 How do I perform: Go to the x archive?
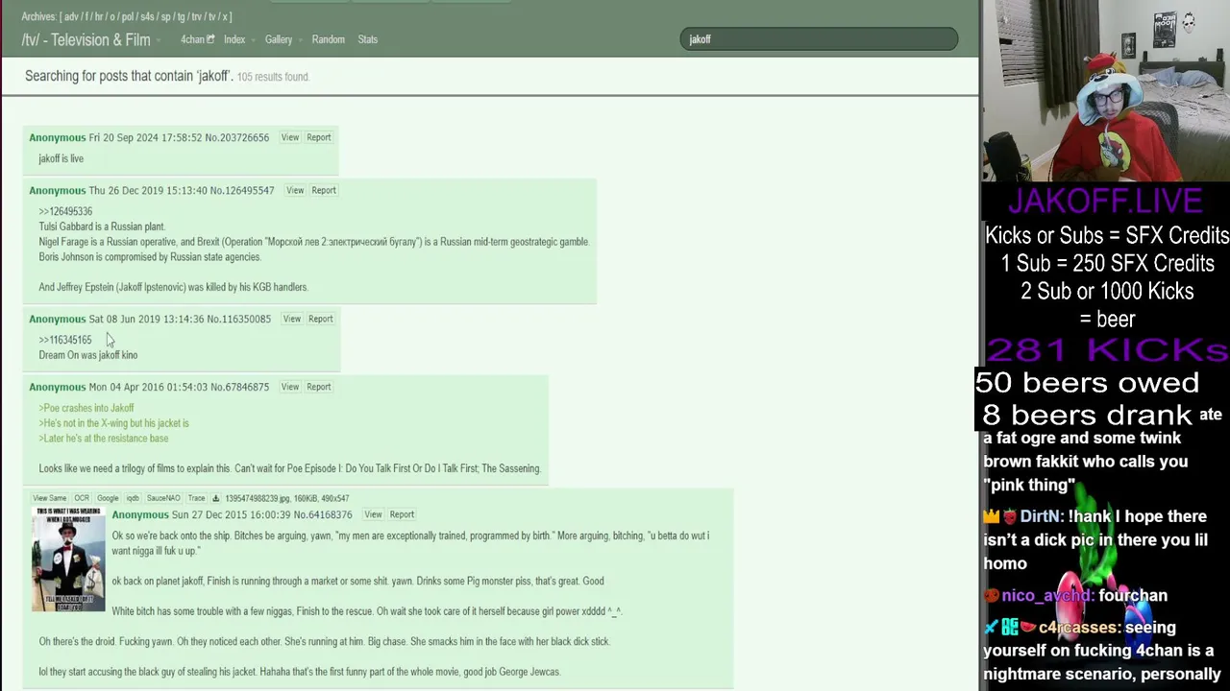pyautogui.click(x=225, y=16)
